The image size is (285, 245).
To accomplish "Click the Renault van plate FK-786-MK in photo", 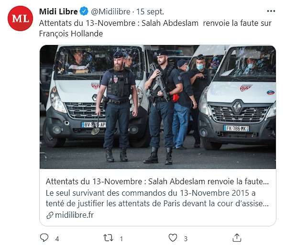I will [x=236, y=128].
